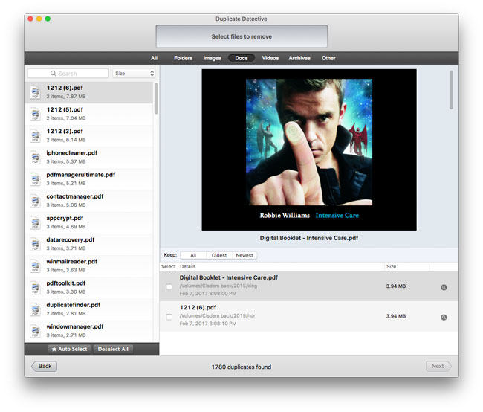Switch to the Folders tab
The image size is (483, 412).
pyautogui.click(x=183, y=58)
